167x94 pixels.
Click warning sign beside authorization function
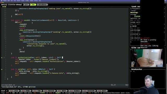coord(2,57)
